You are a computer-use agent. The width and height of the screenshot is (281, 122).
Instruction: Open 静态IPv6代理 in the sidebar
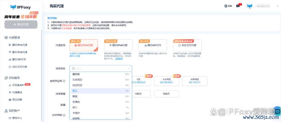tap(20, 52)
